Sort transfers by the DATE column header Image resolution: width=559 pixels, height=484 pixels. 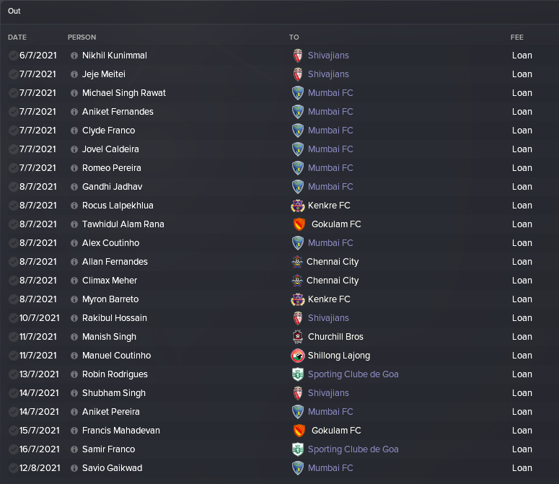click(x=17, y=38)
